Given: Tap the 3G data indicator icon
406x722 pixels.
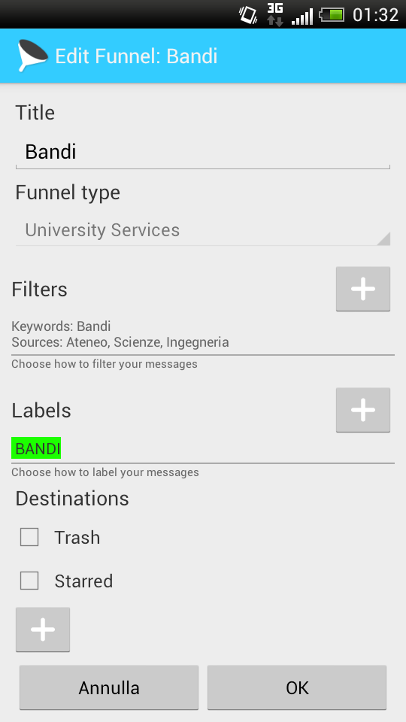Looking at the screenshot, I should click(275, 14).
